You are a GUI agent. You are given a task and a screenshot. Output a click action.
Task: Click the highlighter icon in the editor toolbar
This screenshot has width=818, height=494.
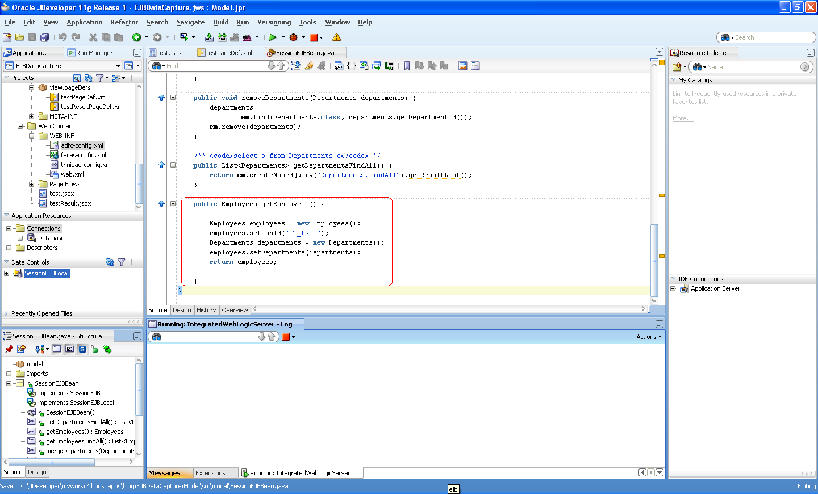tap(309, 65)
